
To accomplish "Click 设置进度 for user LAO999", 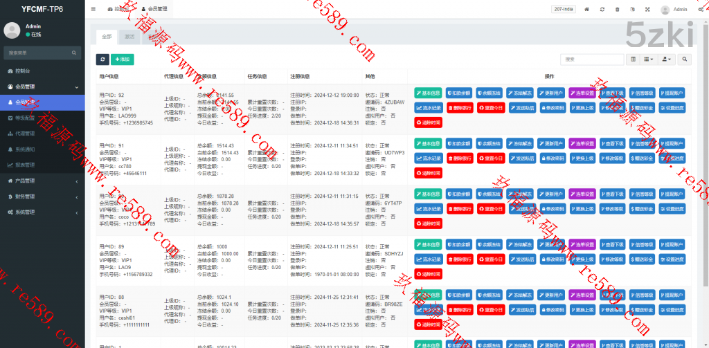I will click(672, 107).
